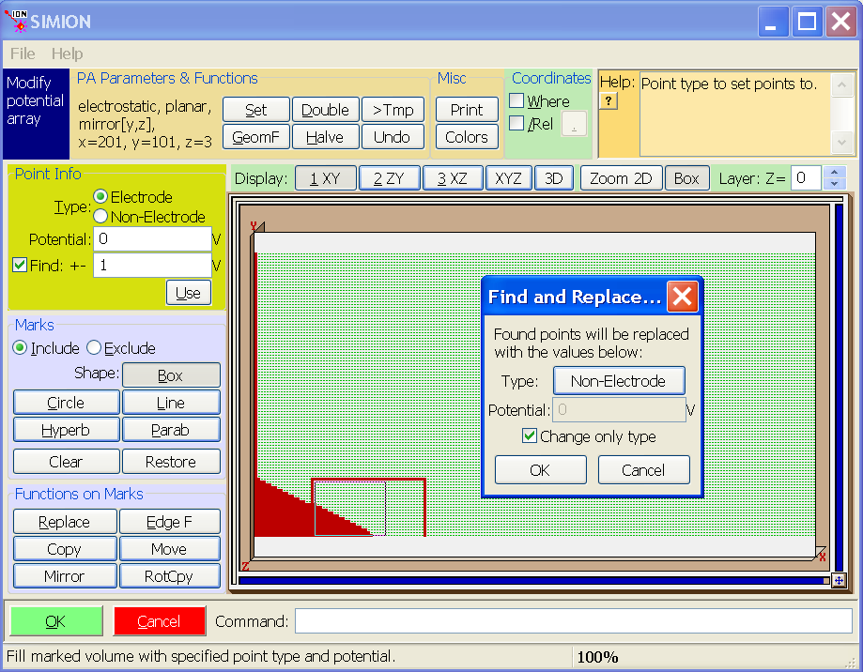The height and width of the screenshot is (672, 863).
Task: Click the GeomF button
Action: pyautogui.click(x=256, y=136)
